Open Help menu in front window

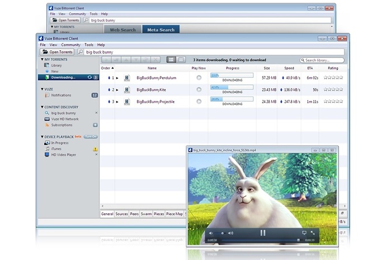[x=101, y=45]
